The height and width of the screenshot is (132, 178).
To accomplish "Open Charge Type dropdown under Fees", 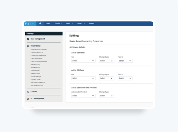I will [107, 78].
